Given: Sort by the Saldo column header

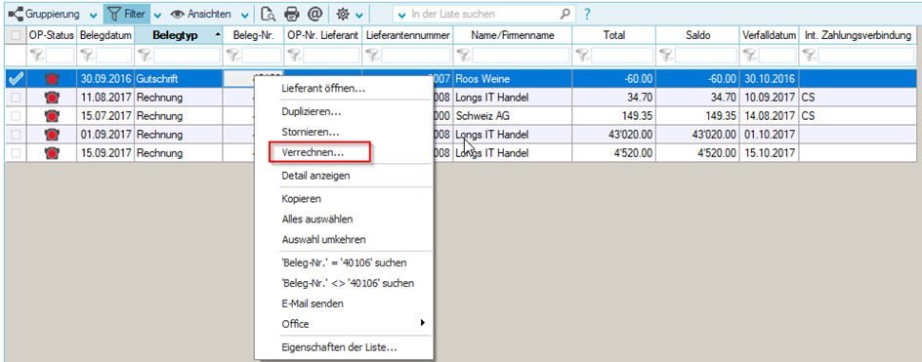Looking at the screenshot, I should click(697, 35).
